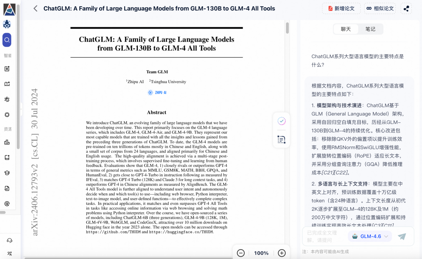Open citation [C21] in chat answer
The width and height of the screenshot is (422, 259).
pyautogui.click(x=328, y=172)
